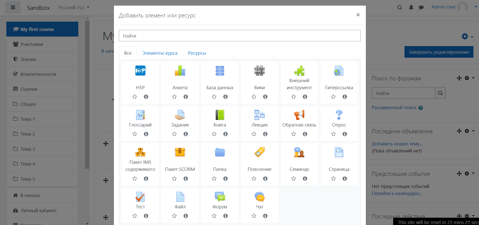
Task: Mark Задание as starred favourite
Action: (174, 134)
